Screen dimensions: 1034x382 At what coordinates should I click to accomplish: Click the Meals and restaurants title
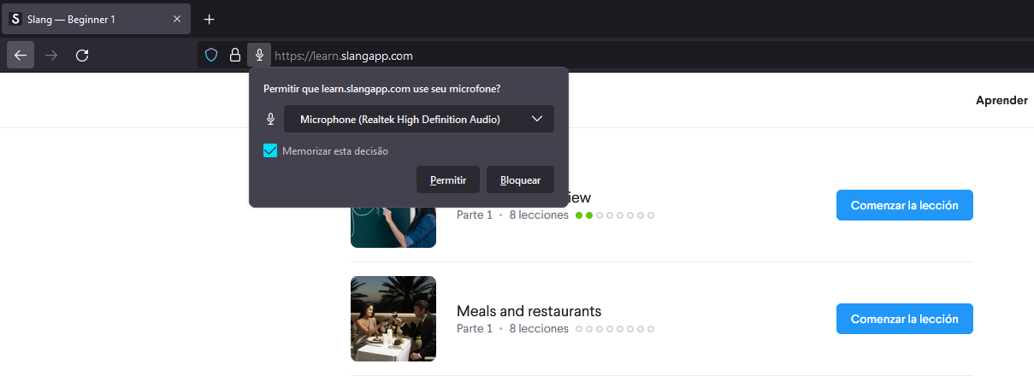pyautogui.click(x=529, y=311)
